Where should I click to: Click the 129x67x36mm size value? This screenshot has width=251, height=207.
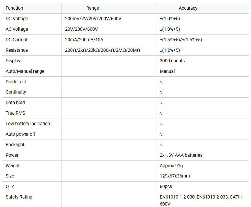pyautogui.click(x=175, y=176)
